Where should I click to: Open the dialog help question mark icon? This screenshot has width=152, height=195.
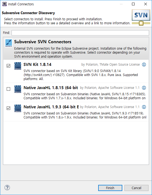(x=7, y=188)
